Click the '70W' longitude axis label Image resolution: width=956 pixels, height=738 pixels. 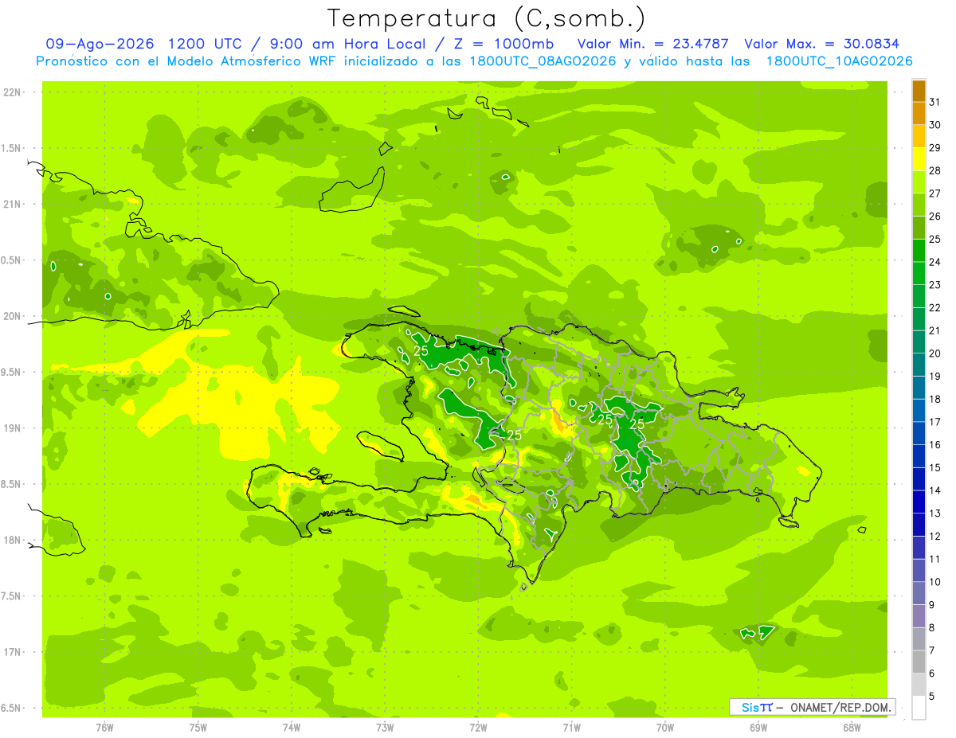point(664,727)
